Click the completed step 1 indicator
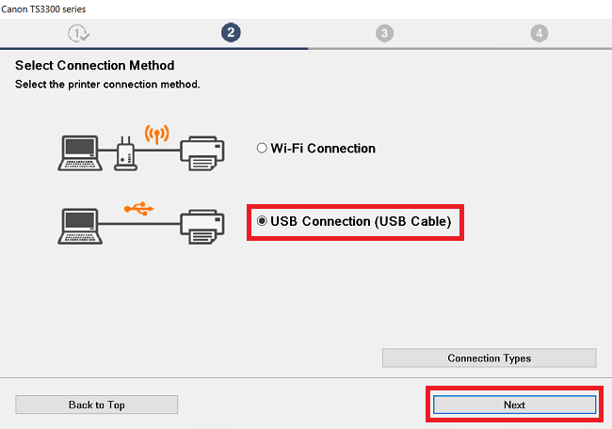Screen dimensions: 612x429 [x=79, y=33]
